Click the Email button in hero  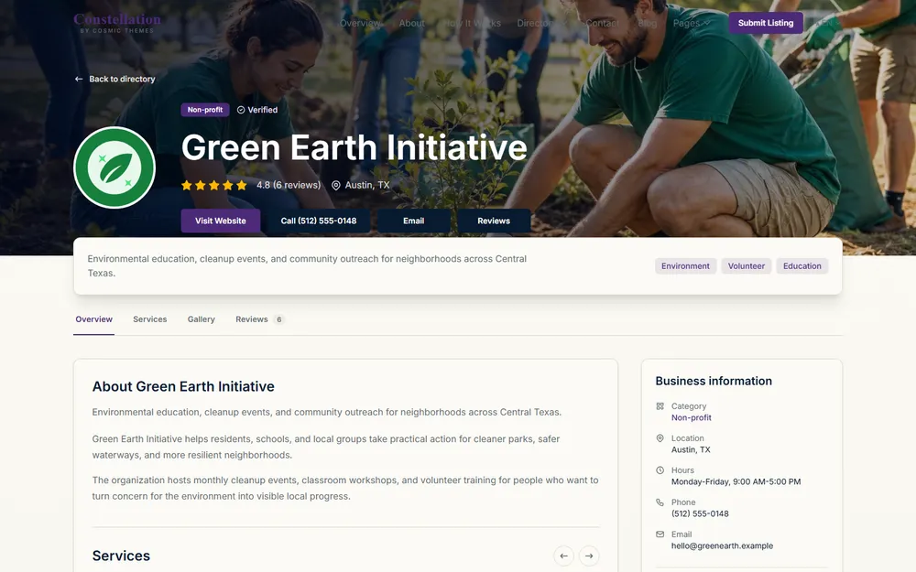coord(414,221)
